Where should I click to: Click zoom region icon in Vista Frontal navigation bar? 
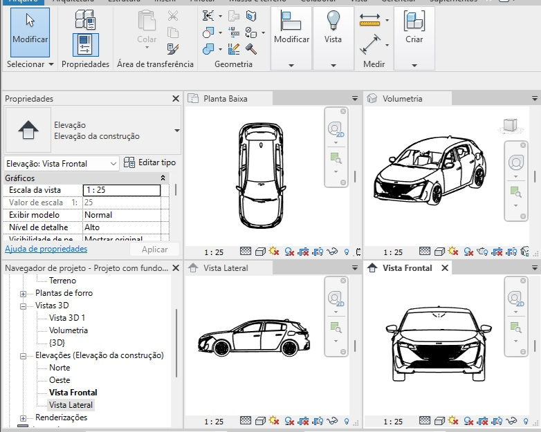516,327
